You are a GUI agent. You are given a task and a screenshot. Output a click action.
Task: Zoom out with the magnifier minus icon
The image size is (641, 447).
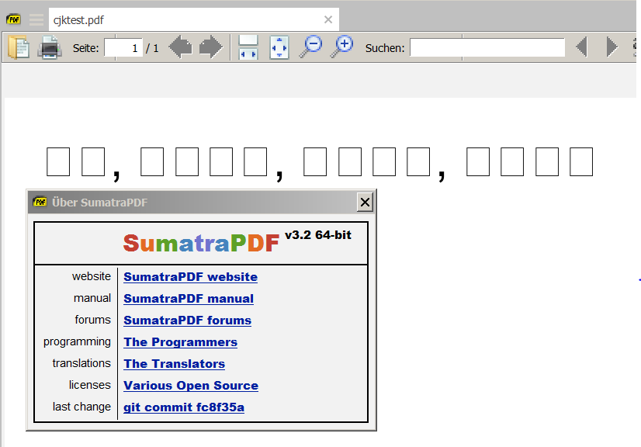(310, 47)
